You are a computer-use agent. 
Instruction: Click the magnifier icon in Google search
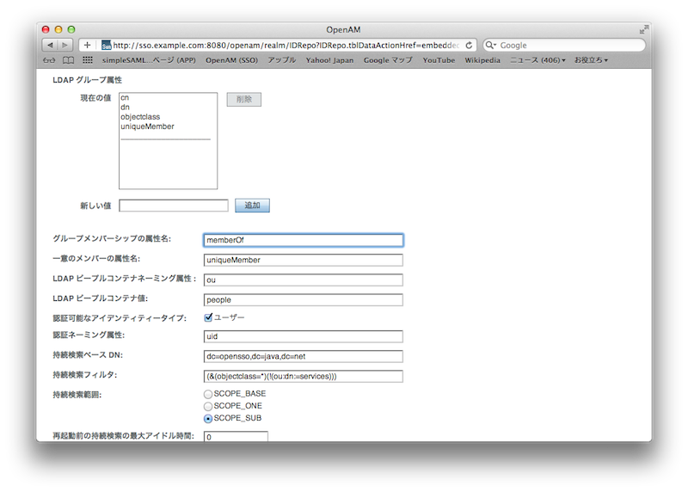[491, 45]
